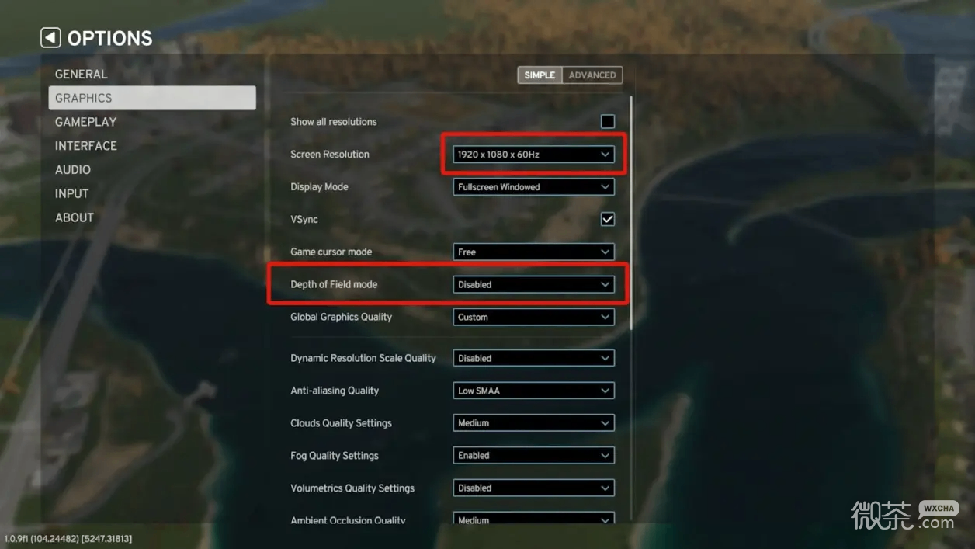Expand Fog Quality Settings dropdown
This screenshot has height=549, width=975.
coord(533,456)
